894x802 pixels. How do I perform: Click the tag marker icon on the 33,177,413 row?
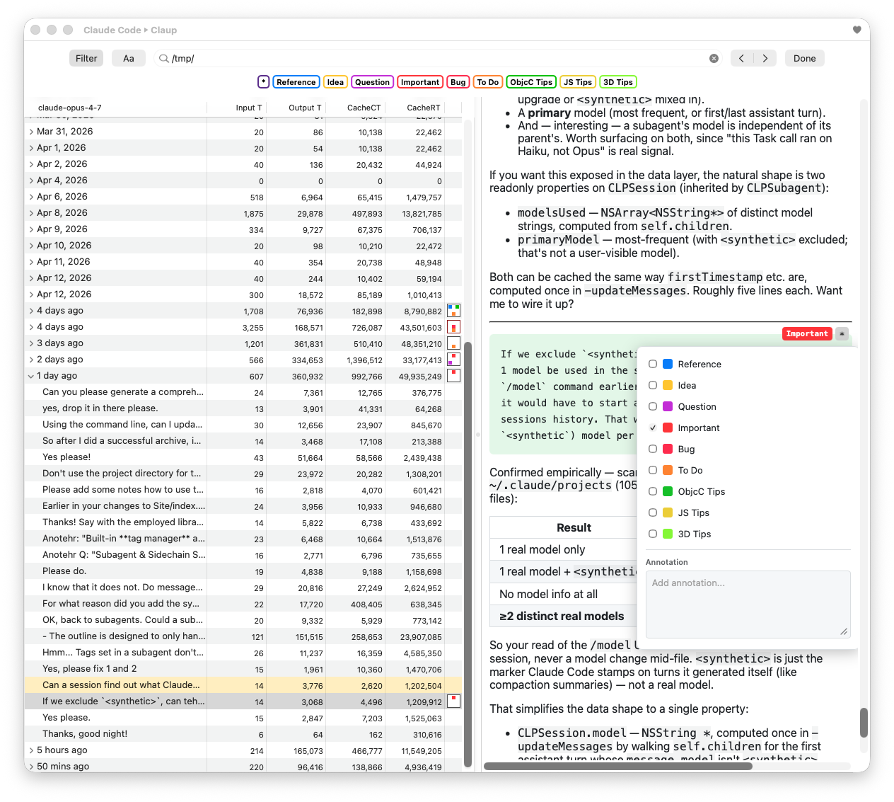pos(453,360)
